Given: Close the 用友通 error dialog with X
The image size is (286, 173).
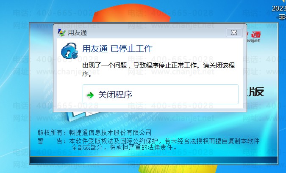Looking at the screenshot, I should pyautogui.click(x=234, y=32).
